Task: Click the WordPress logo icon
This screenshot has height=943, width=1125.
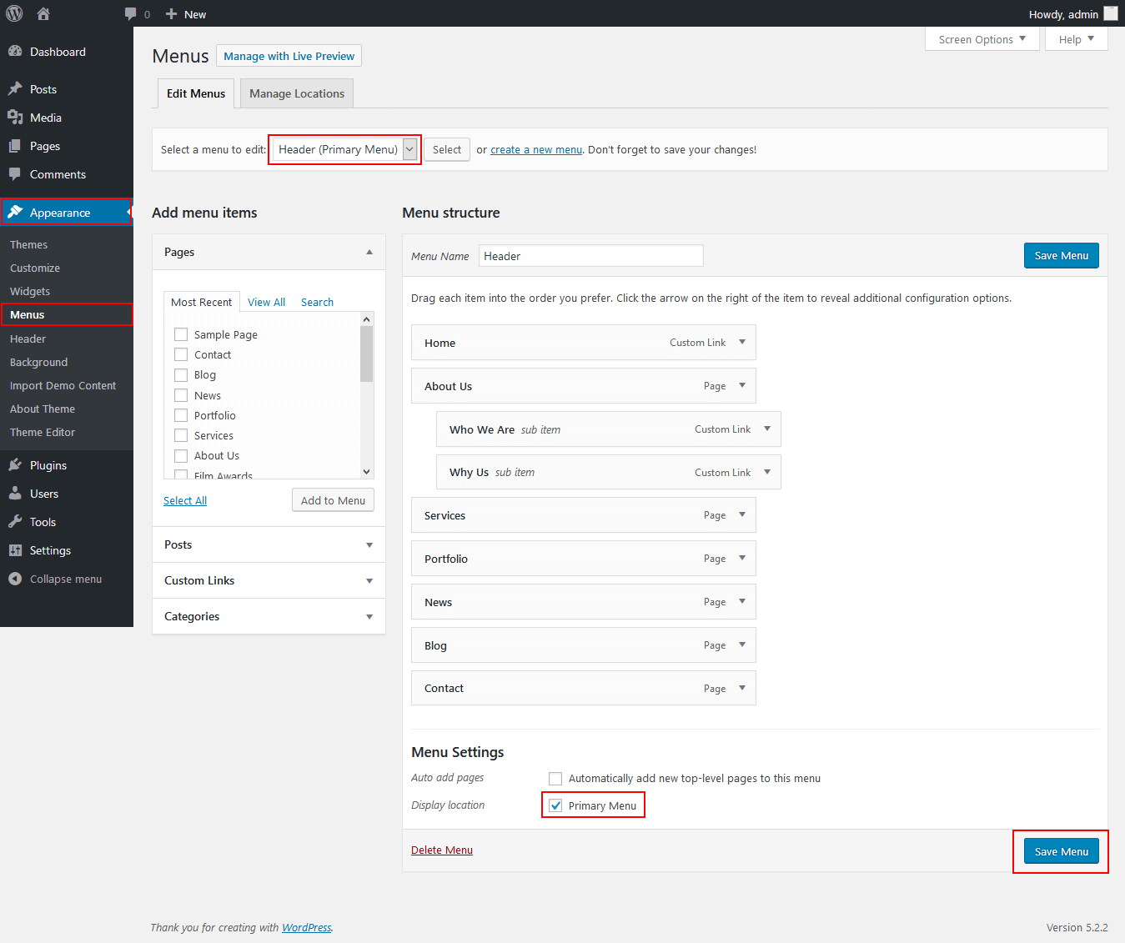Action: [x=14, y=13]
